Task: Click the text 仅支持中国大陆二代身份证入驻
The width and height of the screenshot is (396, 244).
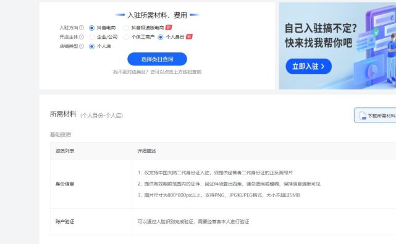Action: tap(177, 173)
